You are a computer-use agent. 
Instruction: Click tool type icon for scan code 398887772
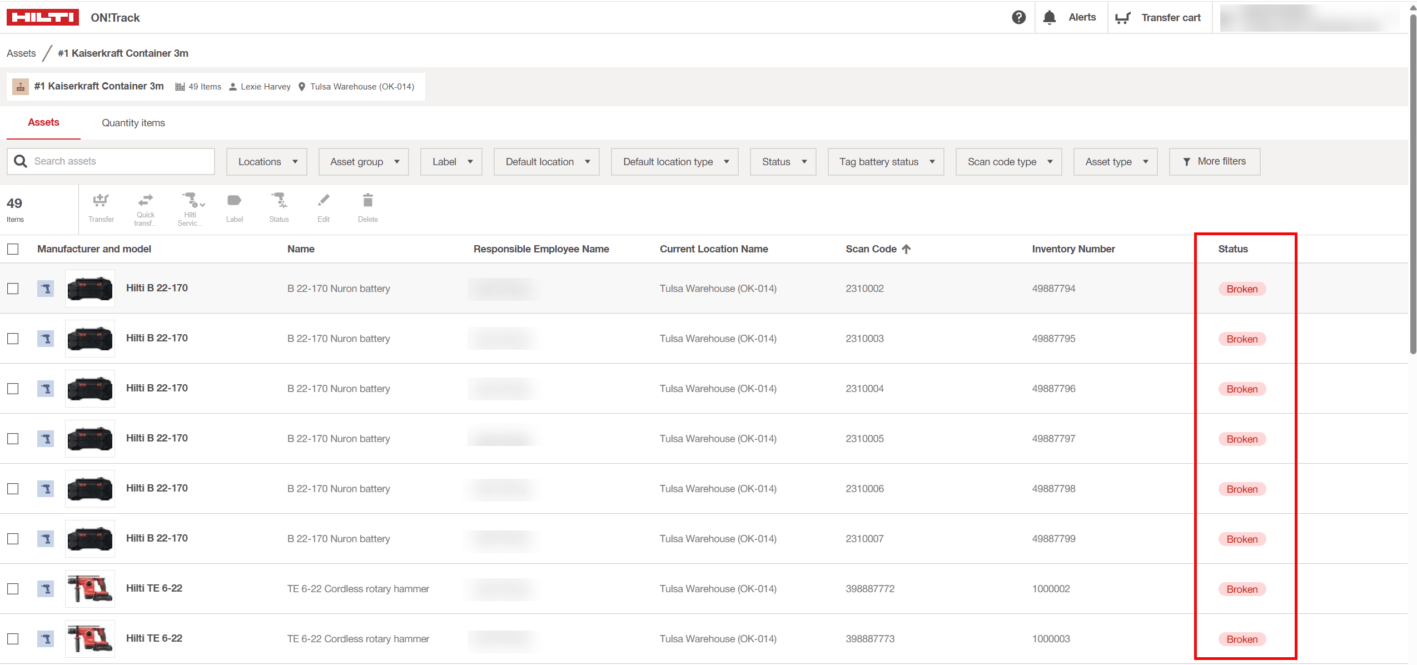pos(46,589)
